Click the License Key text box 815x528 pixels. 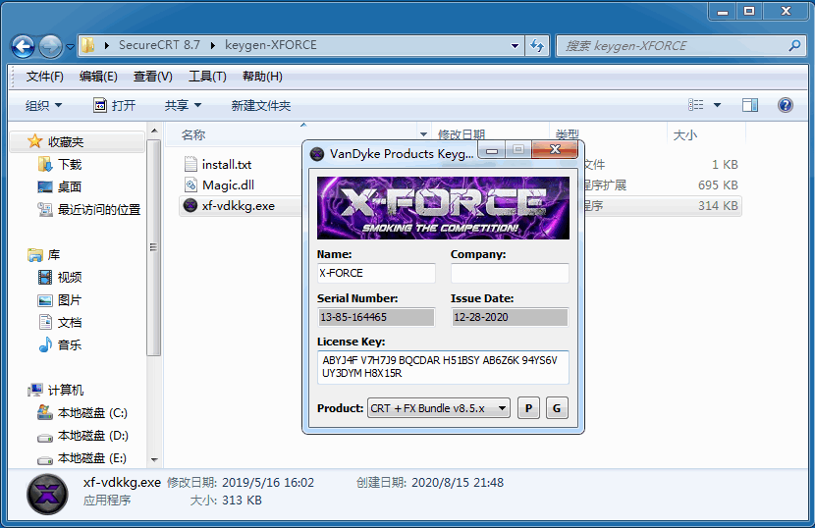coord(443,367)
